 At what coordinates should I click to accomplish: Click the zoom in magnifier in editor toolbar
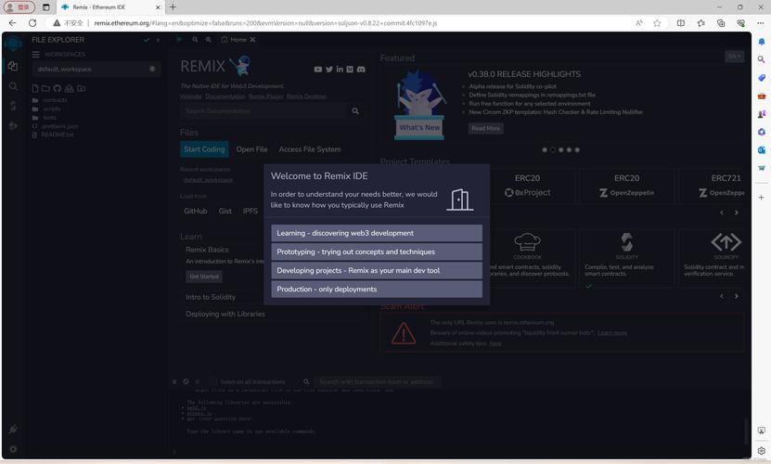click(x=209, y=39)
